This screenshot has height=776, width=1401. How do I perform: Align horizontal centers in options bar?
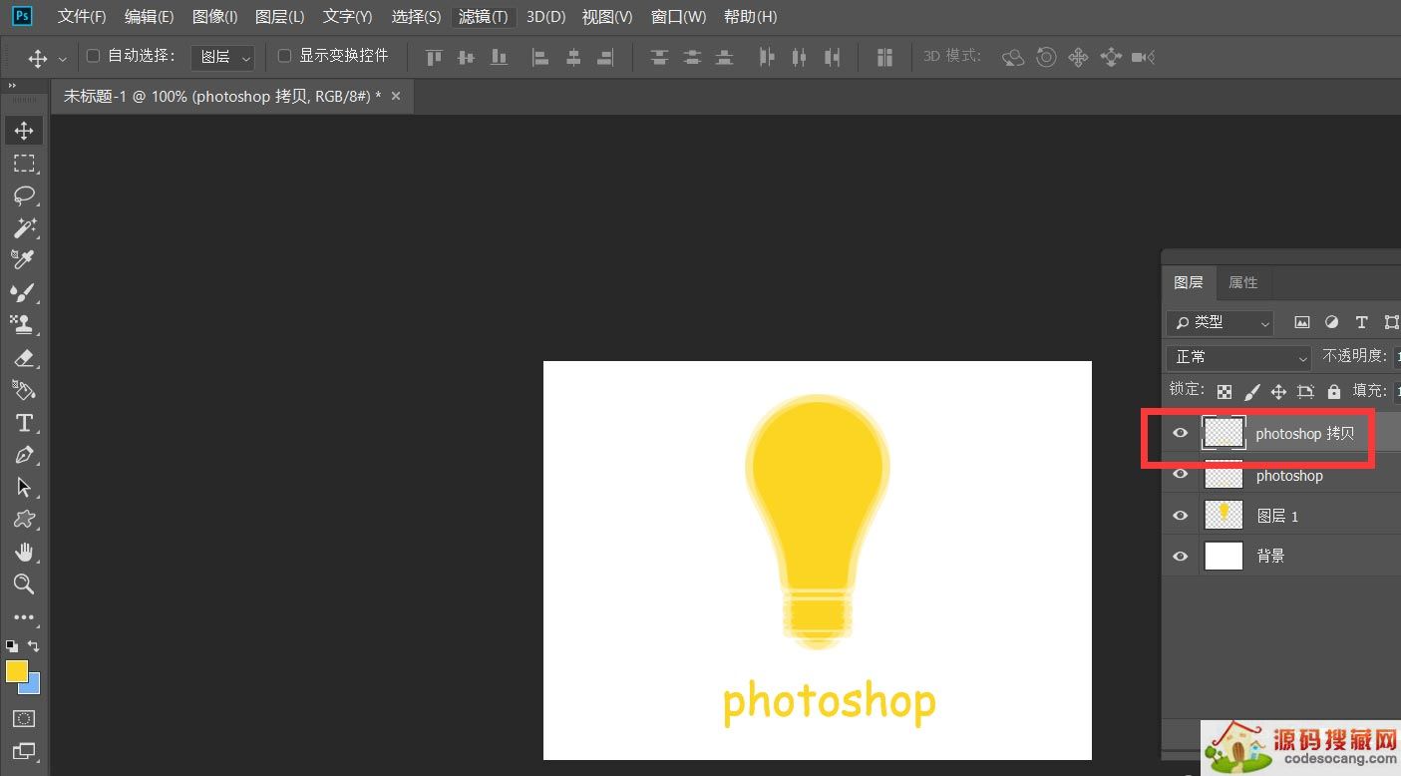(x=573, y=57)
